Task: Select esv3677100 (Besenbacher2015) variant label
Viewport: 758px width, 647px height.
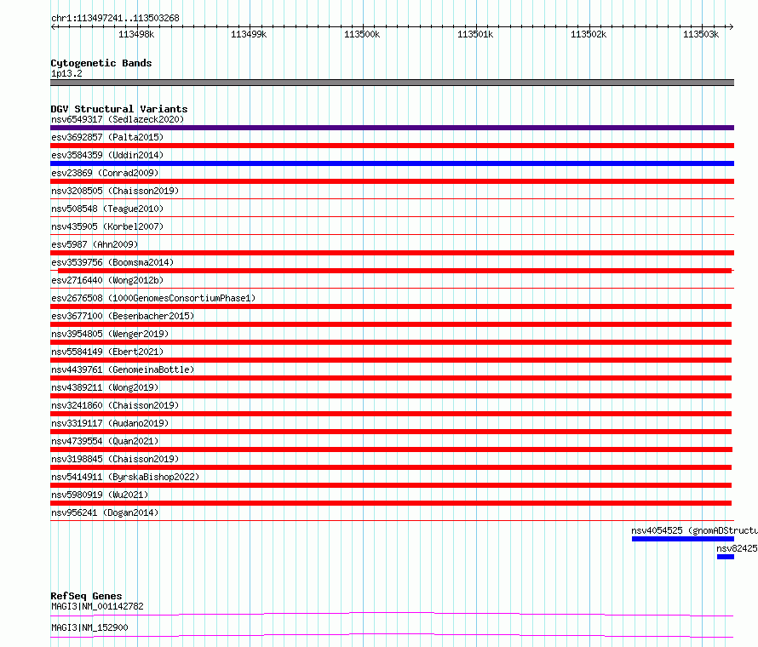Action: 123,316
